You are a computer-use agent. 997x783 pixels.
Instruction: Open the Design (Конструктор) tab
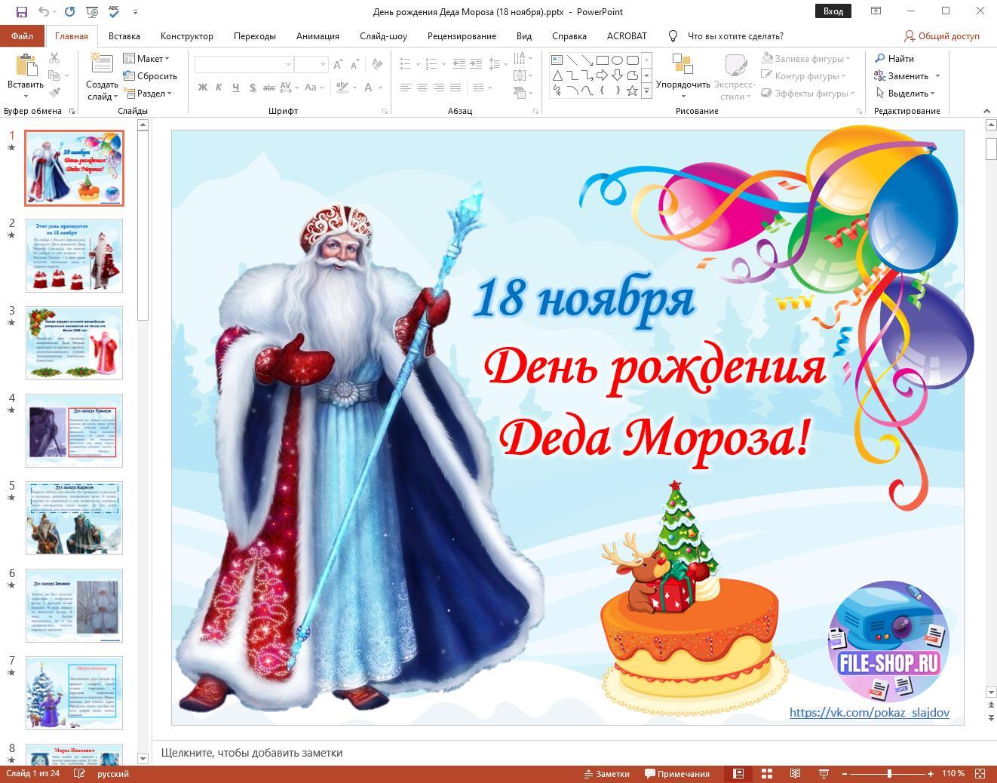pos(187,35)
